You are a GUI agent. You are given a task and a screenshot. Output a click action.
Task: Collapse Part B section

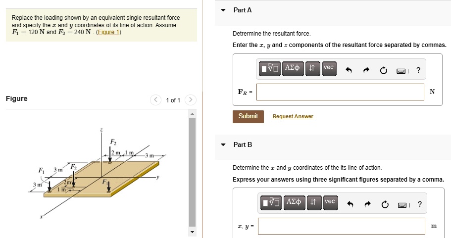(x=223, y=144)
